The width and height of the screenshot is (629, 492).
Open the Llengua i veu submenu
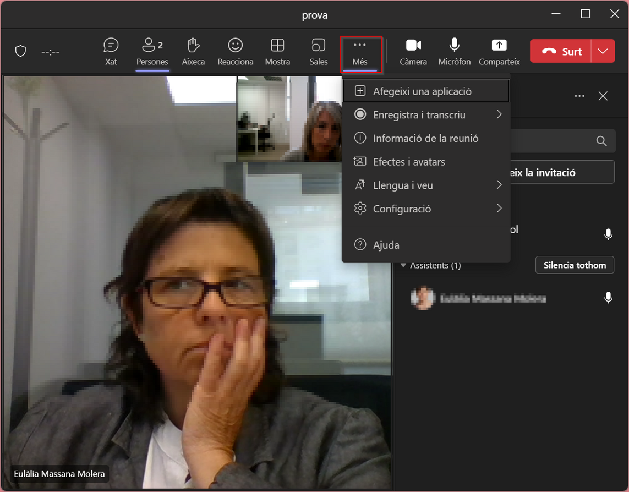pyautogui.click(x=426, y=185)
